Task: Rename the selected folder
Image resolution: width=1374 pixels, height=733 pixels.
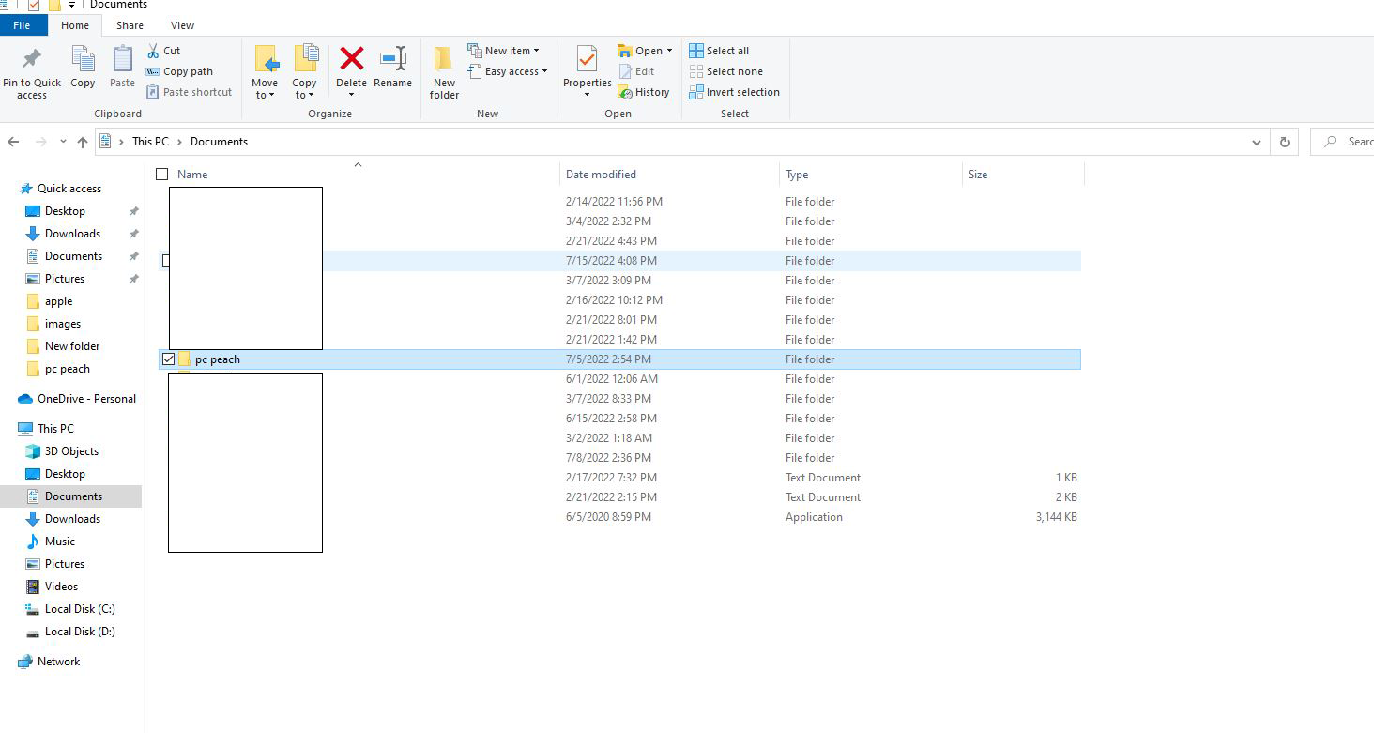Action: point(392,68)
